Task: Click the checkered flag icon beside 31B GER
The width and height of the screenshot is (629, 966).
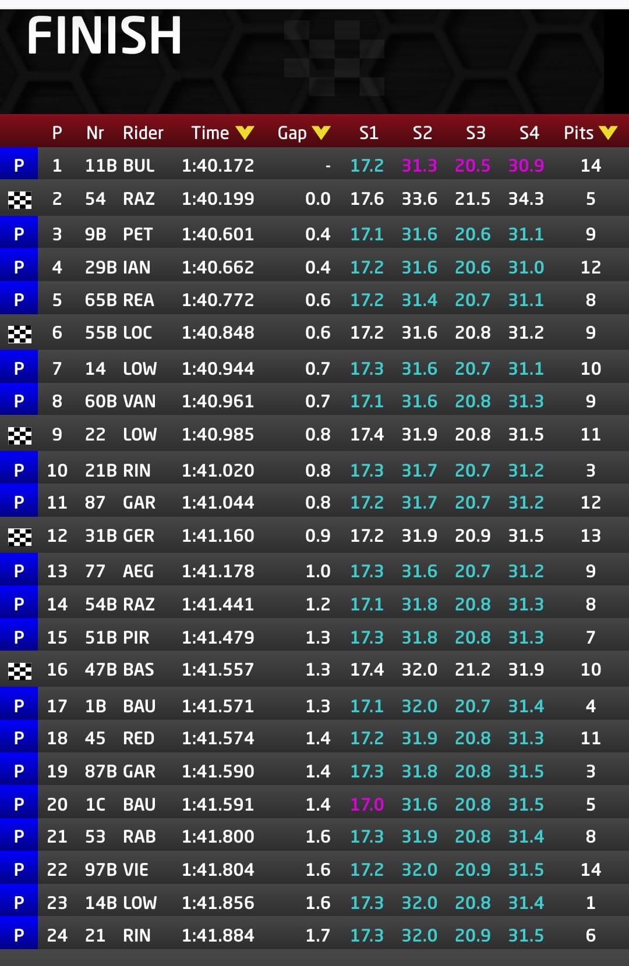Action: point(19,537)
